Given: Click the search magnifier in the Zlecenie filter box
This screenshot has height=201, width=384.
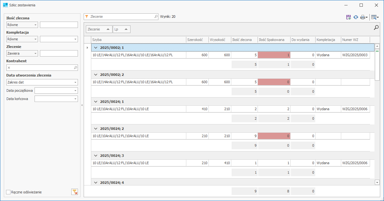Looking at the screenshot, I should (156, 17).
